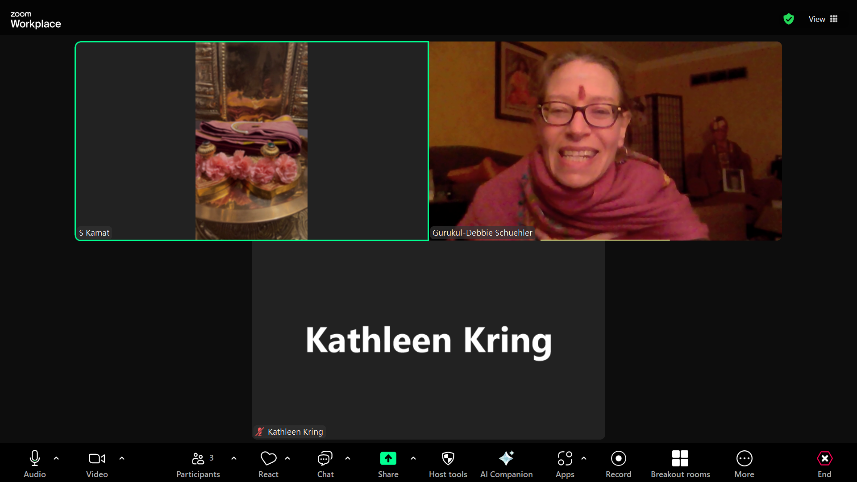Image resolution: width=857 pixels, height=482 pixels.
Task: Open Breakout rooms
Action: (680, 458)
